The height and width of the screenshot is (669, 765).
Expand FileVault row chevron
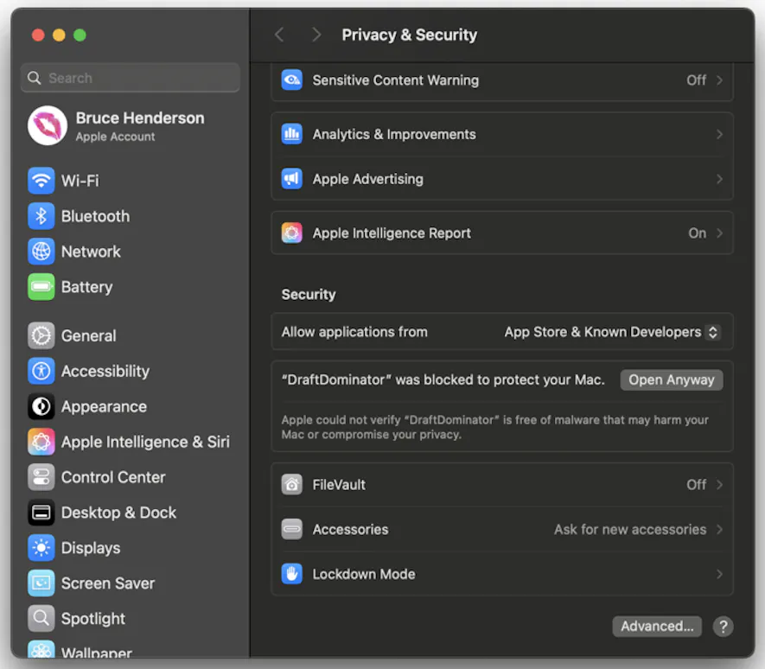point(719,485)
